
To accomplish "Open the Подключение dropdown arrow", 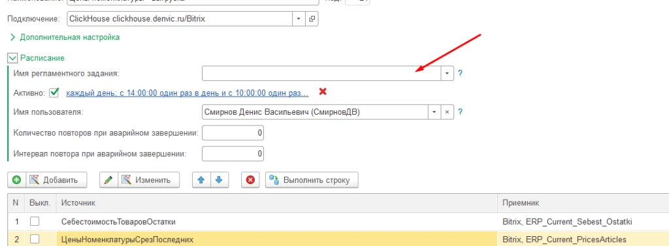I will tap(298, 19).
